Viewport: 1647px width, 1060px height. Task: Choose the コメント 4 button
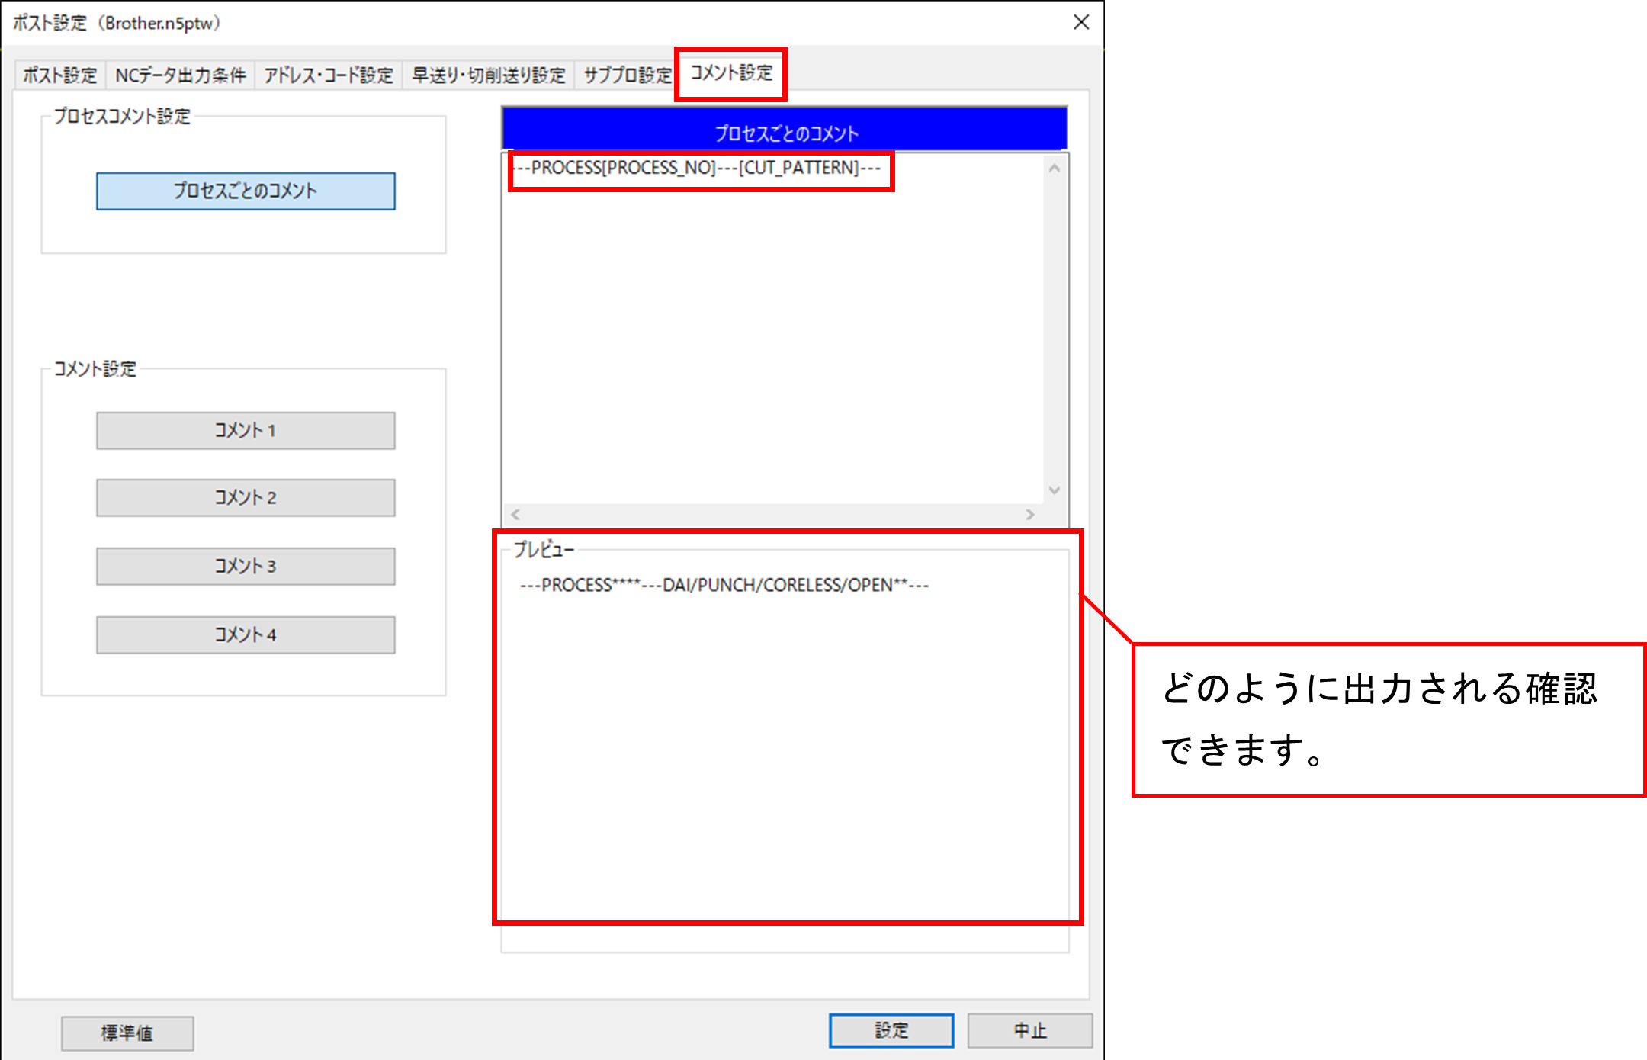[246, 635]
